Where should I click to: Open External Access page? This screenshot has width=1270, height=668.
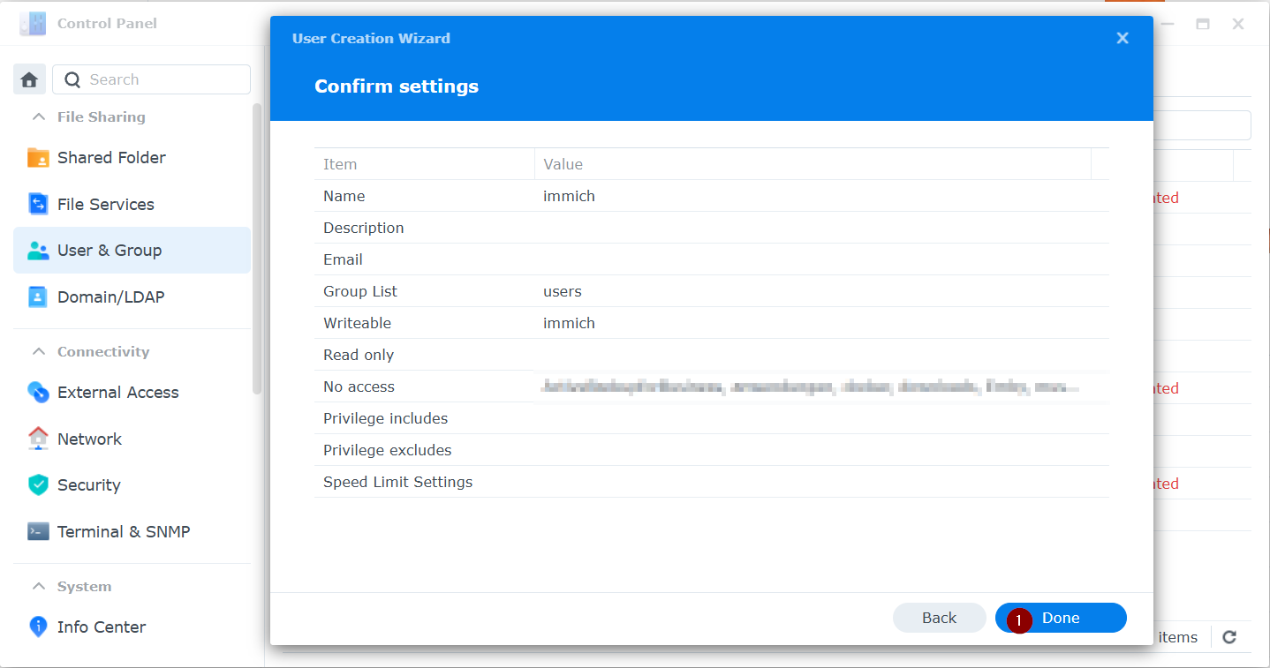pyautogui.click(x=132, y=392)
